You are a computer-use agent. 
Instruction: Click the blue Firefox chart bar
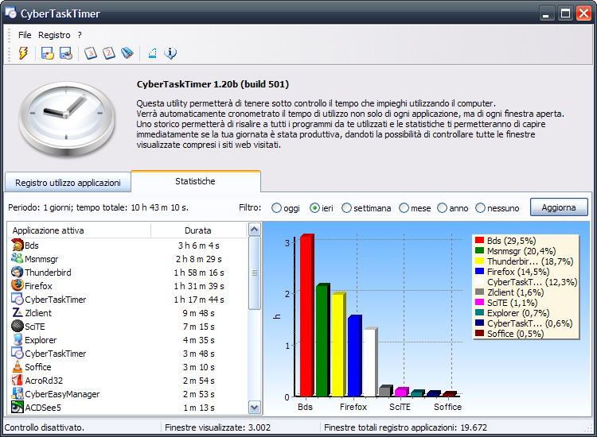click(x=354, y=356)
